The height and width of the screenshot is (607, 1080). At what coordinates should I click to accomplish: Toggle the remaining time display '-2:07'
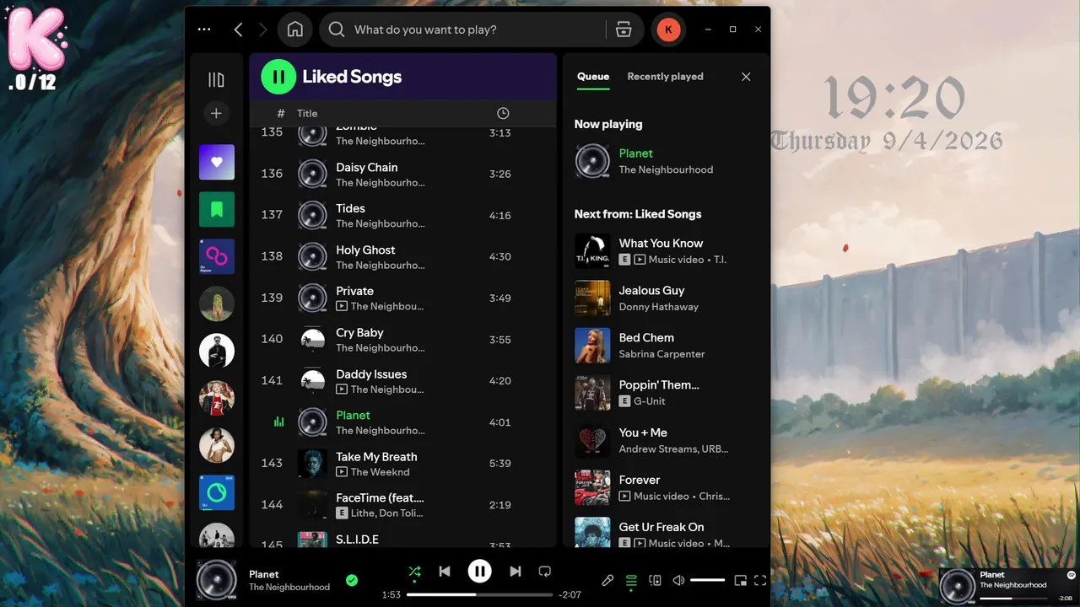pyautogui.click(x=570, y=594)
